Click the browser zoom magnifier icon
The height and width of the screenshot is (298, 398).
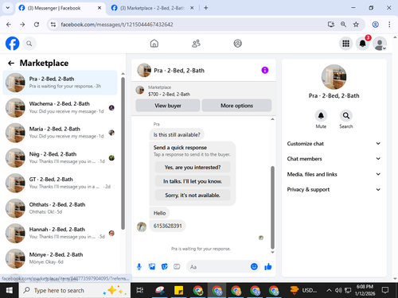(343, 25)
